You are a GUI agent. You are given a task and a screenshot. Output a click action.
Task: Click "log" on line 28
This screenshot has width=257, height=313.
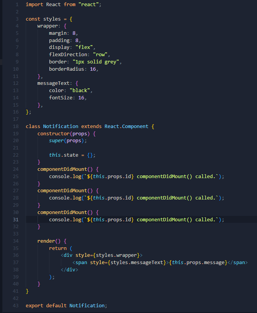77,198
